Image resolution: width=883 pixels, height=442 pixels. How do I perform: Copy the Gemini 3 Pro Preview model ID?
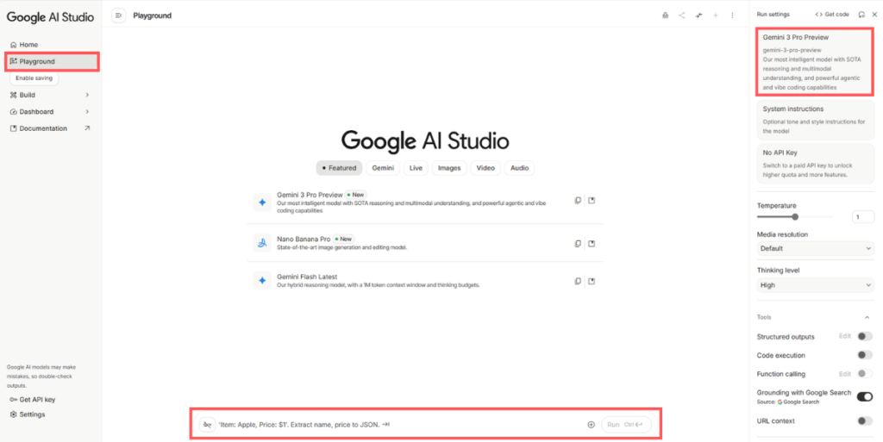pos(579,201)
